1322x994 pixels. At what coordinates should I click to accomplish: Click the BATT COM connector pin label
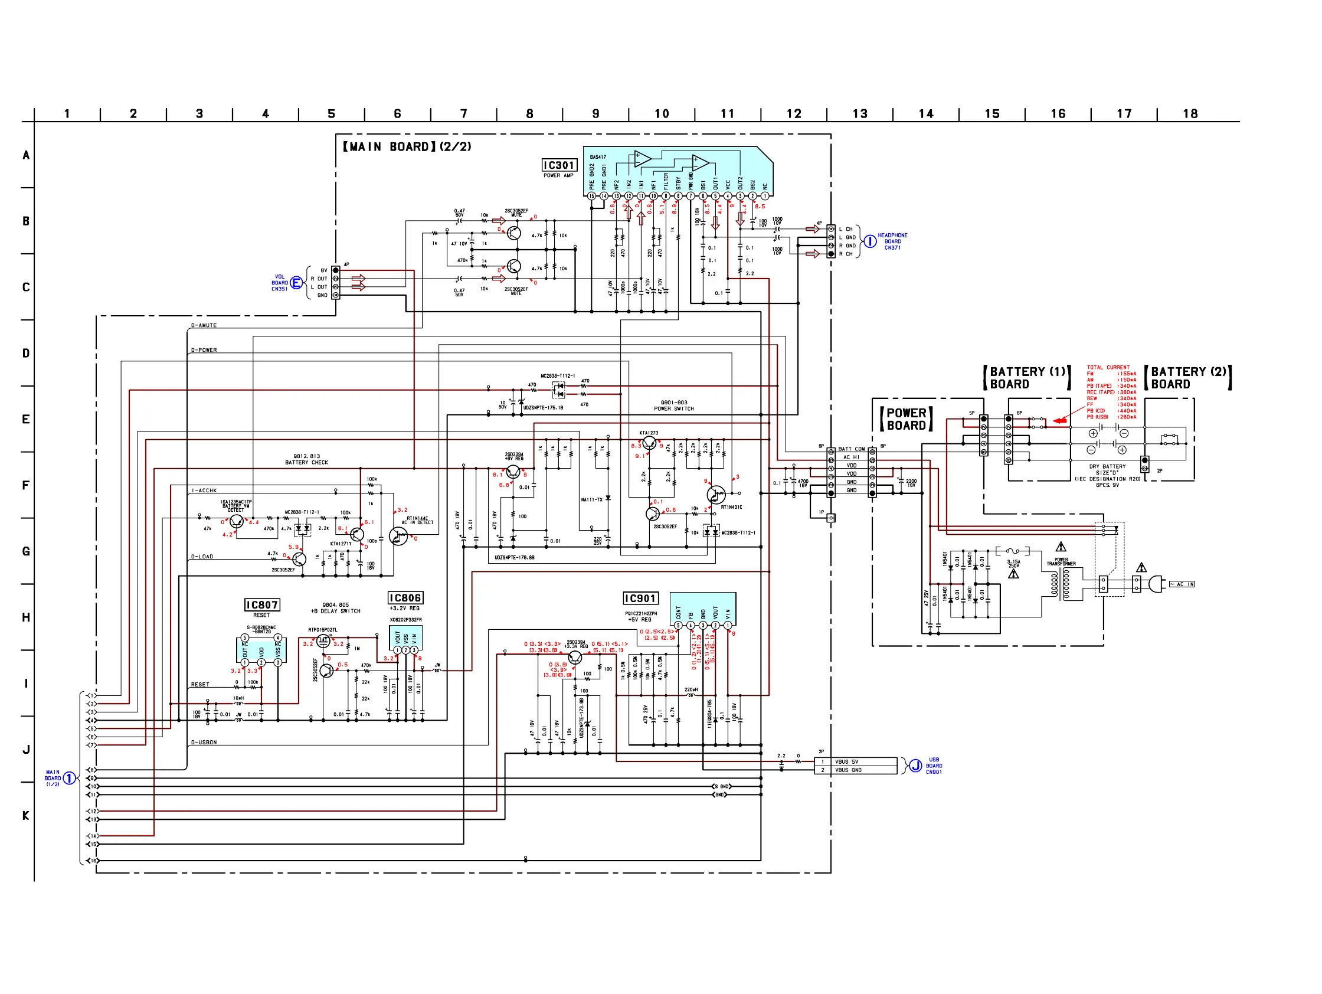click(x=851, y=449)
